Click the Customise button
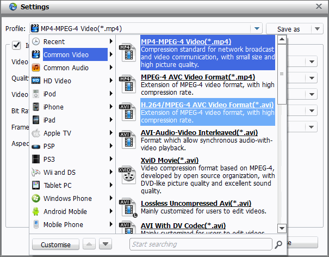 [55, 244]
